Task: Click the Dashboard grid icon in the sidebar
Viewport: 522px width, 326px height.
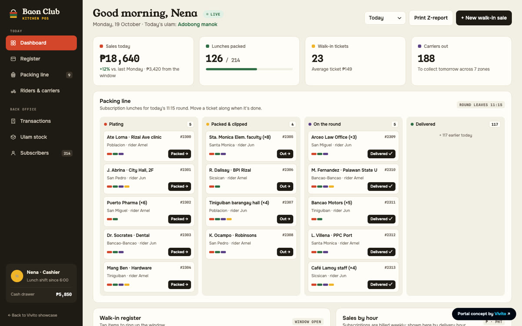Action: 13,43
